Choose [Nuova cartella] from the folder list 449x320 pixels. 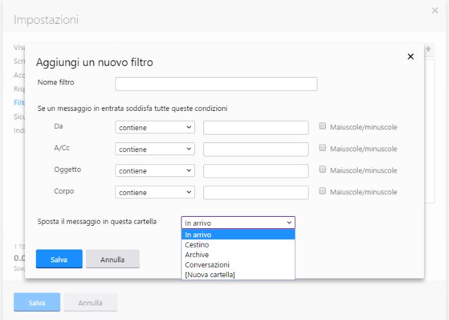pos(238,274)
